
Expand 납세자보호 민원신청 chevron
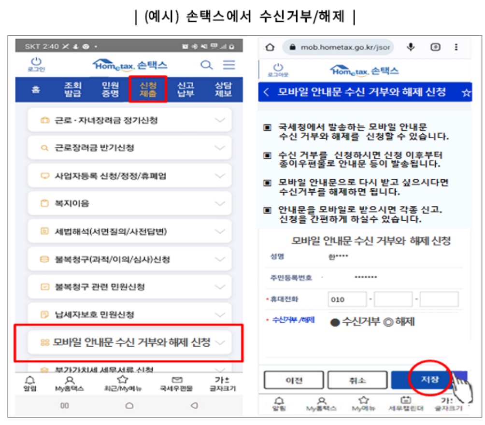coord(220,315)
